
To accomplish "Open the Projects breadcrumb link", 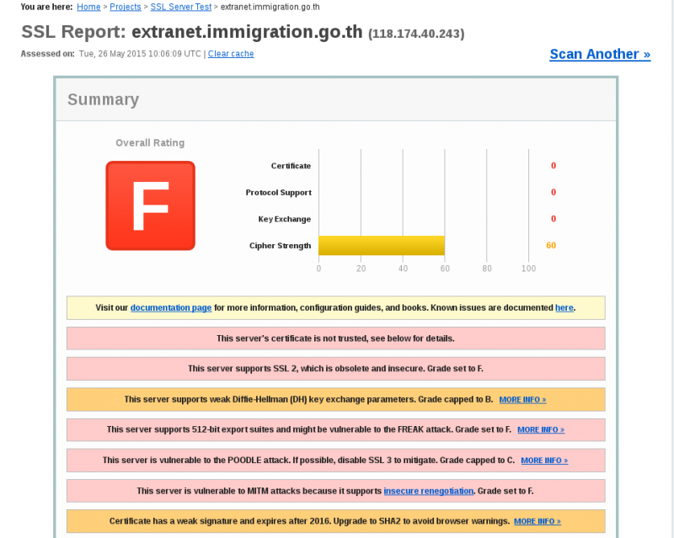I will pyautogui.click(x=126, y=7).
